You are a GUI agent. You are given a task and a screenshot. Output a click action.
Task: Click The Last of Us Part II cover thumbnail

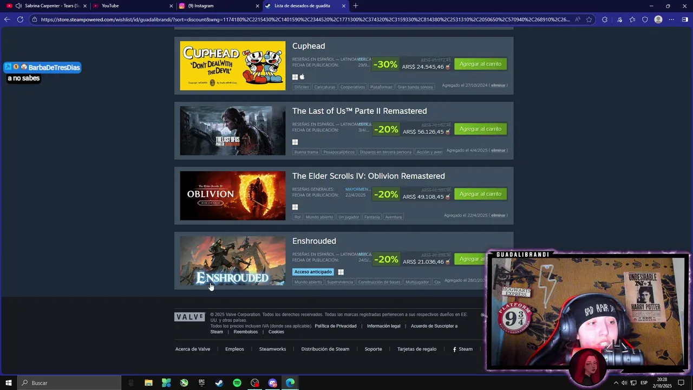pos(233,131)
